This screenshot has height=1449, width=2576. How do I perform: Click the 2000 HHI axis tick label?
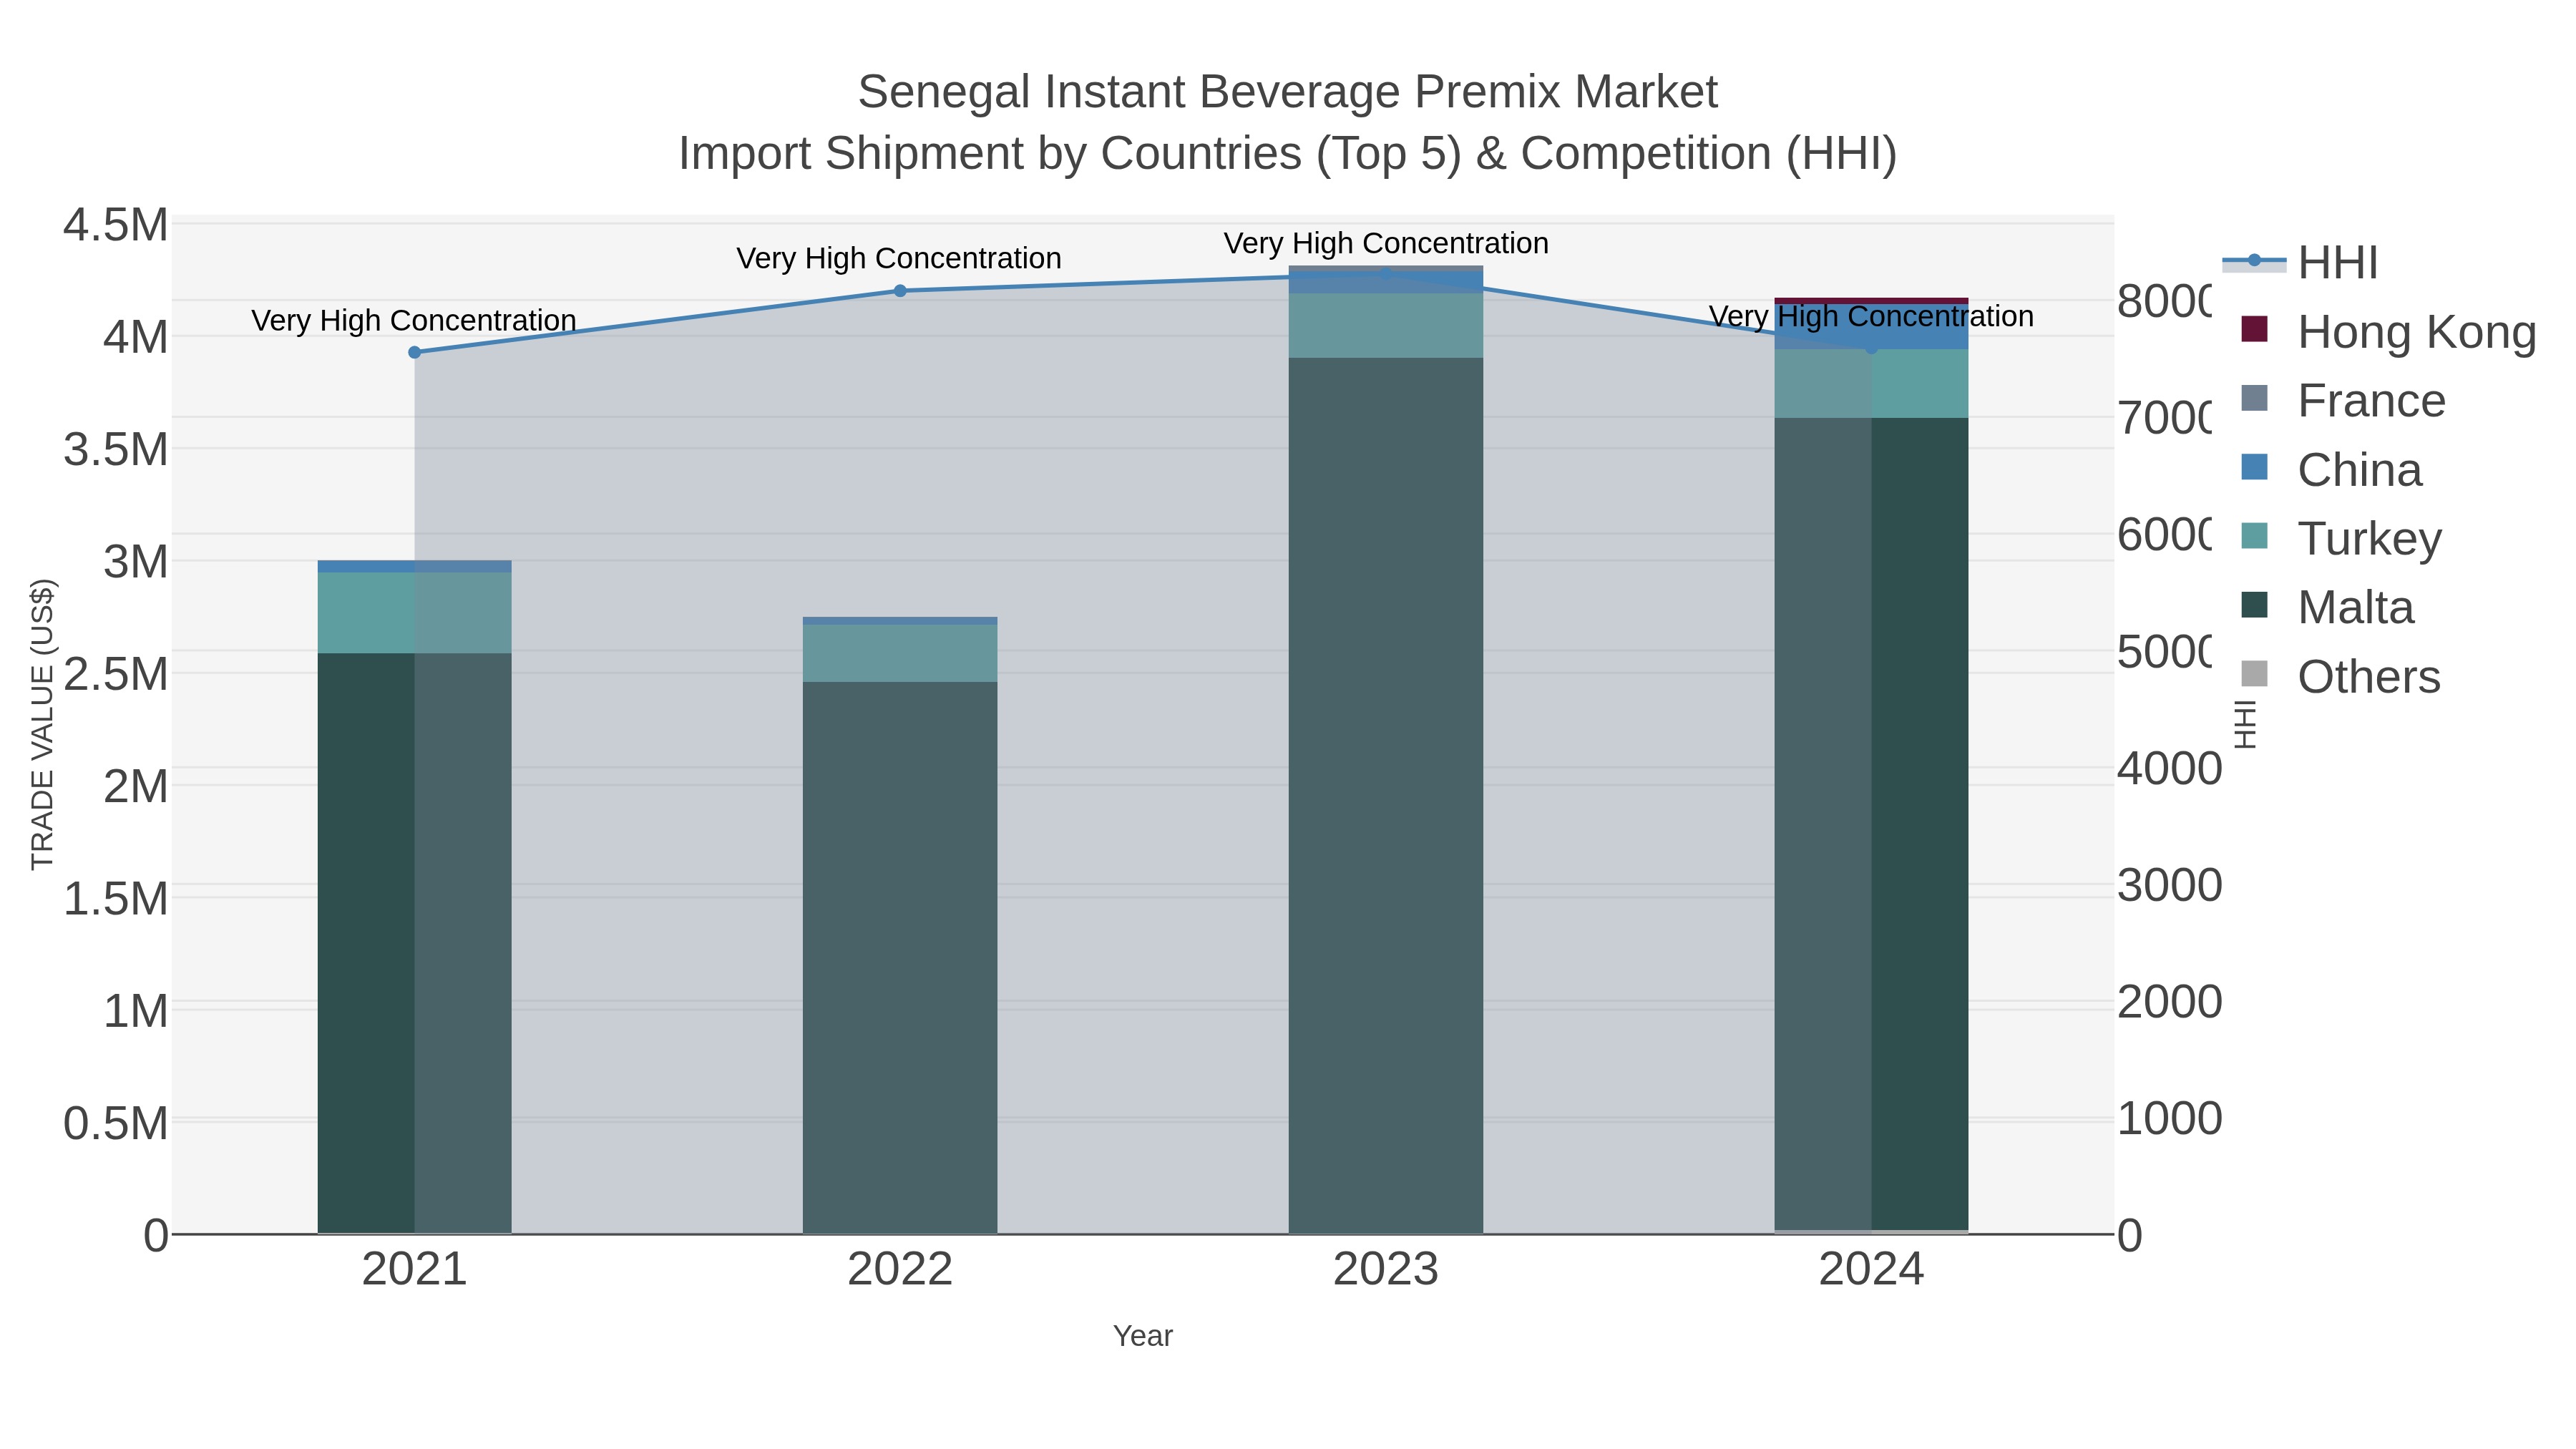point(2170,1002)
